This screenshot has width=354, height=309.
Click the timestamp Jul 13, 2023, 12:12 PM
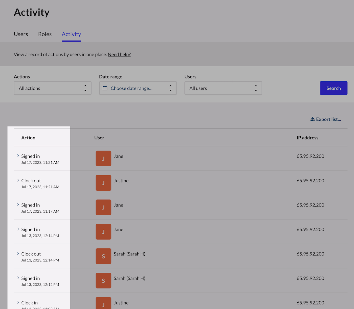40,285
